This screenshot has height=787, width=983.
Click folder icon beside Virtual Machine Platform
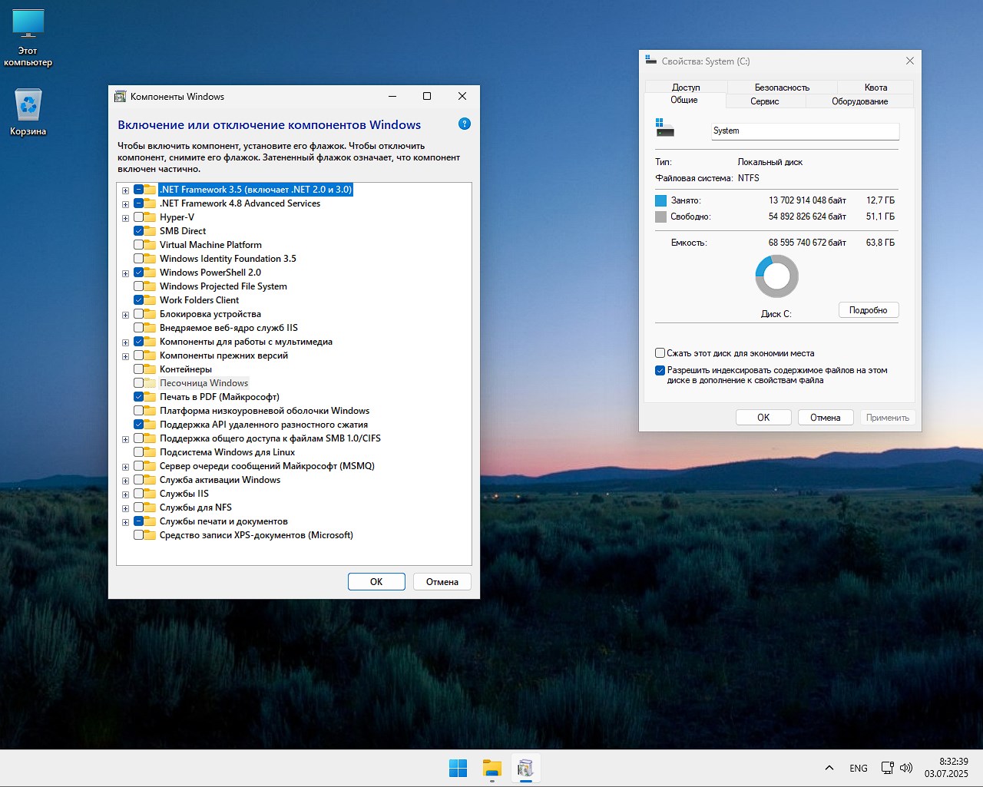pyautogui.click(x=150, y=245)
